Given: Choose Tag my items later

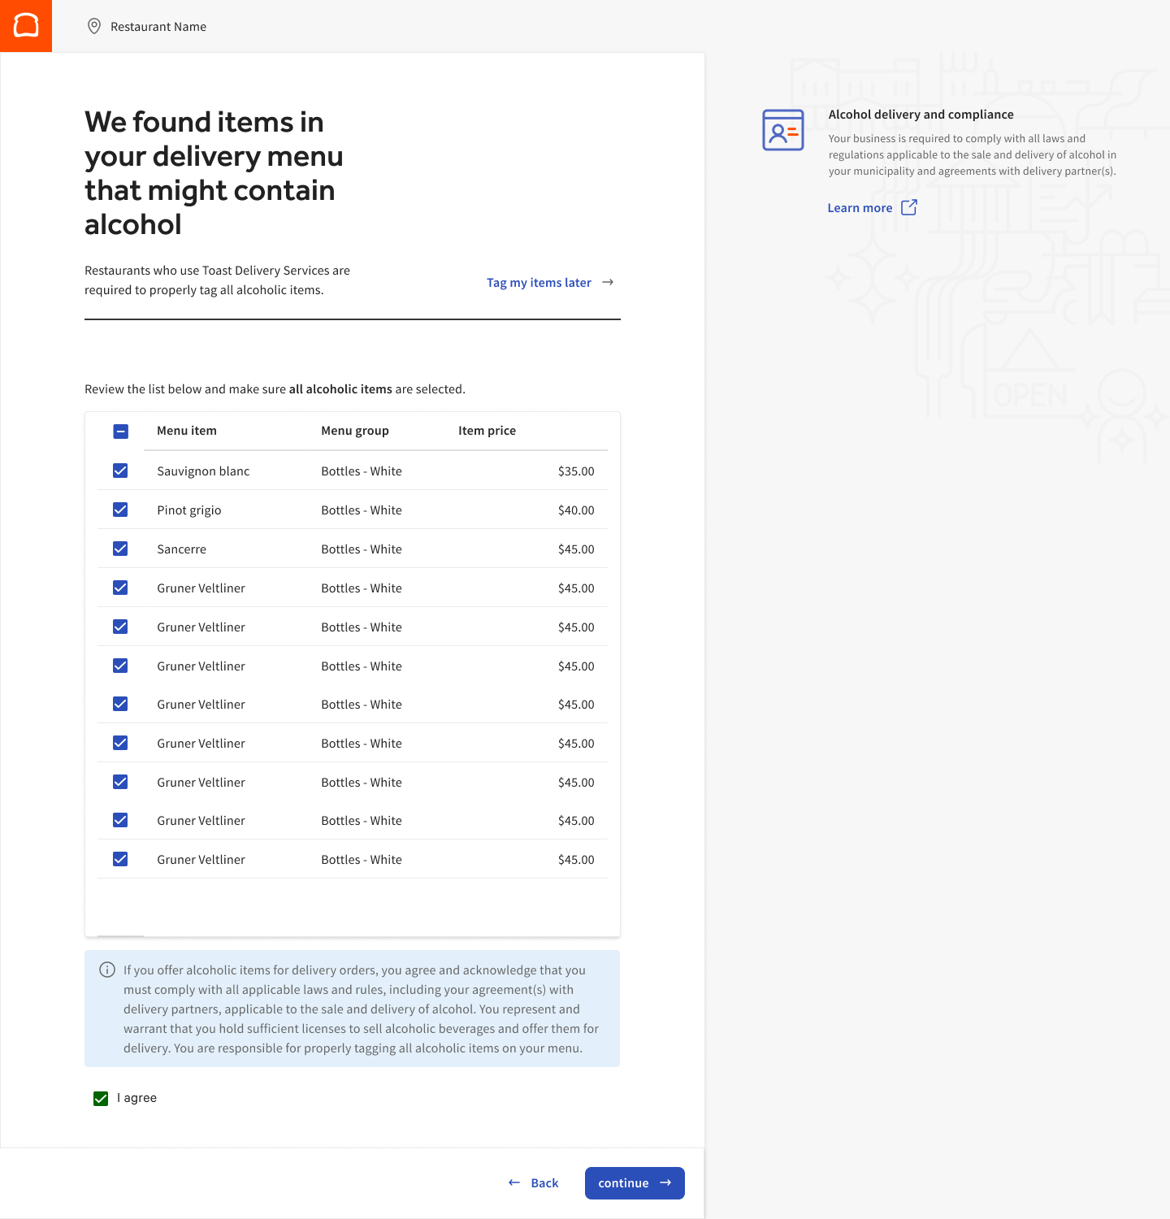Looking at the screenshot, I should tap(539, 283).
